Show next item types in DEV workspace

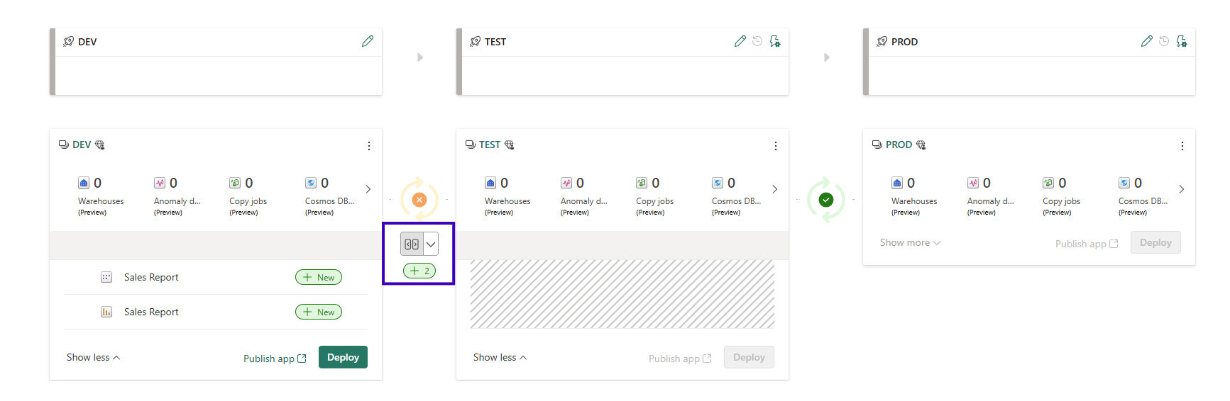coord(368,189)
